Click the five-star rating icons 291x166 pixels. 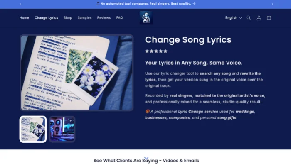coord(156,51)
